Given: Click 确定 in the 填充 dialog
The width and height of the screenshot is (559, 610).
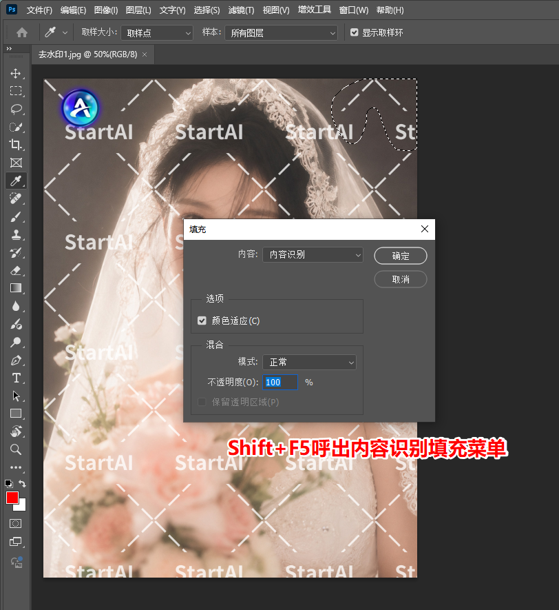Looking at the screenshot, I should 401,256.
